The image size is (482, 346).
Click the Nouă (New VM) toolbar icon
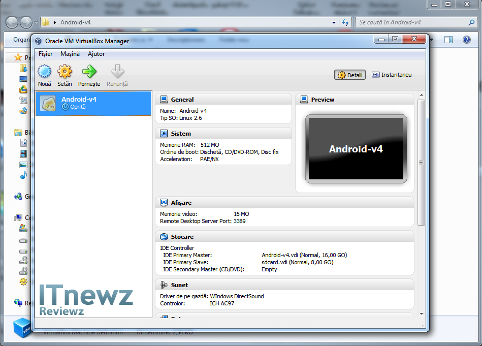coord(45,72)
